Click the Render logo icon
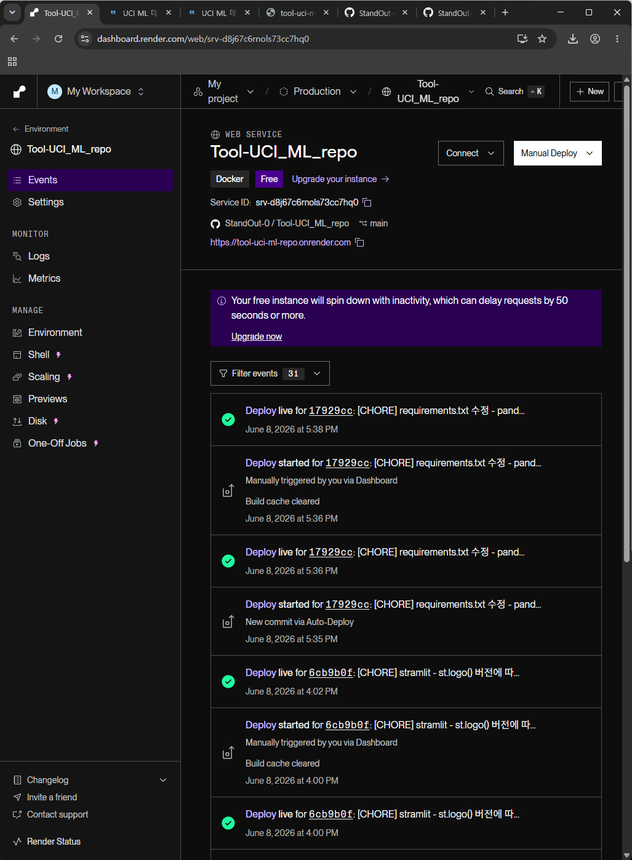 coord(19,92)
